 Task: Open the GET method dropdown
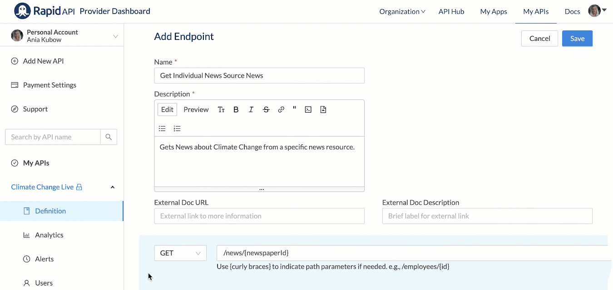(180, 253)
